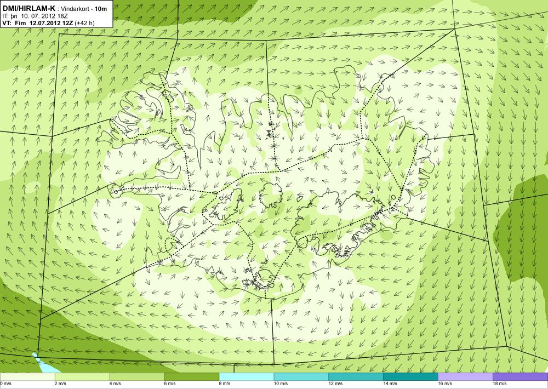
Task: Click the 2–4 m/s light green legend swatch
Action: [82, 377]
